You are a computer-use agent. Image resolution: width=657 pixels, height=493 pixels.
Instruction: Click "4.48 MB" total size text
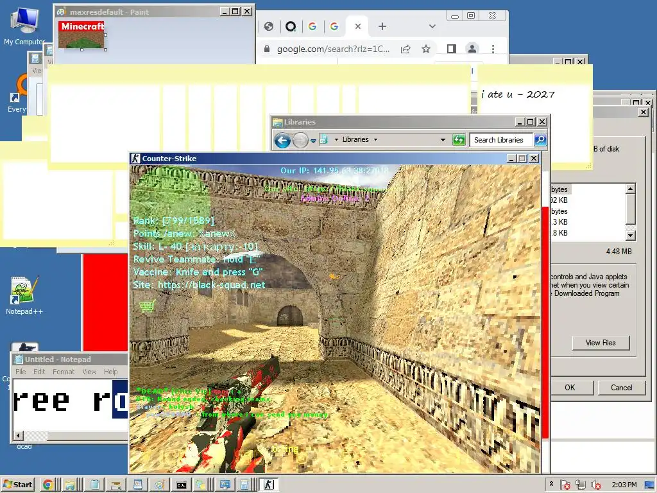coord(619,252)
